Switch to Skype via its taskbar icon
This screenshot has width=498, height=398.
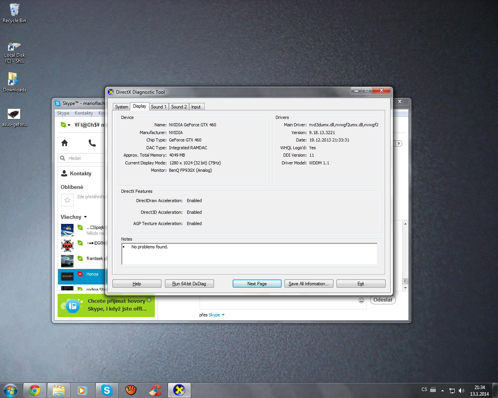(x=107, y=390)
